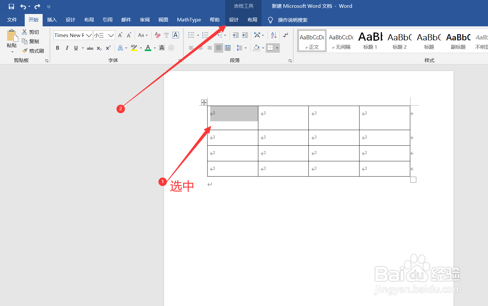Toggle justify alignment
Image resolution: width=488 pixels, height=306 pixels.
point(219,48)
